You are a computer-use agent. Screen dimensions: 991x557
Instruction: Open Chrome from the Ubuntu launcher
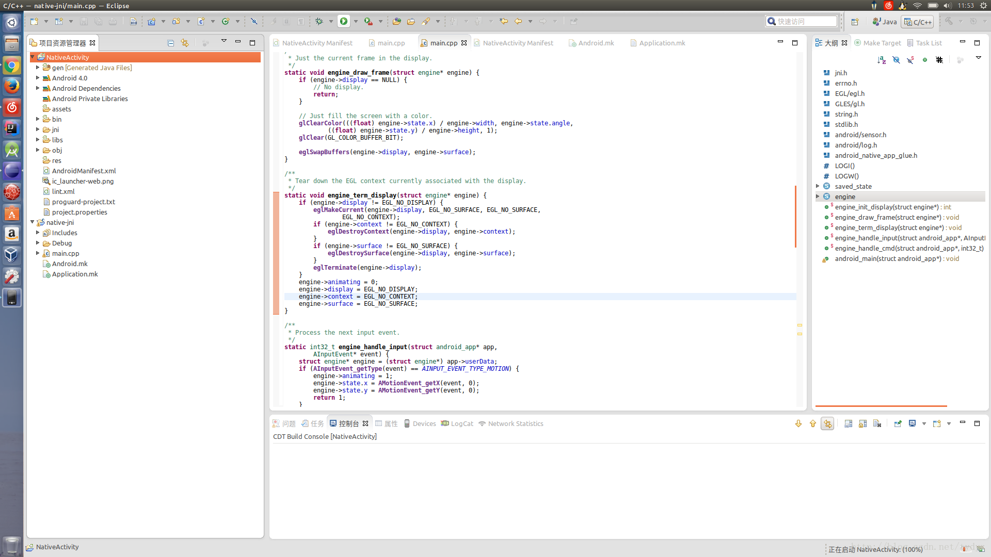(12, 65)
